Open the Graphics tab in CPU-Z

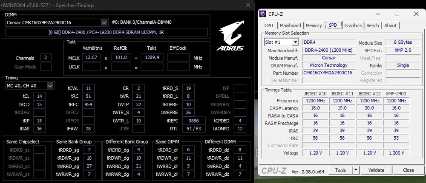tap(353, 25)
